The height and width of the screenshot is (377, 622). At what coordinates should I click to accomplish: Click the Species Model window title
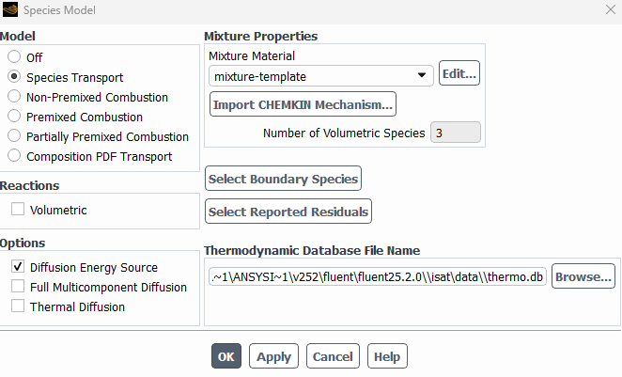(x=59, y=10)
